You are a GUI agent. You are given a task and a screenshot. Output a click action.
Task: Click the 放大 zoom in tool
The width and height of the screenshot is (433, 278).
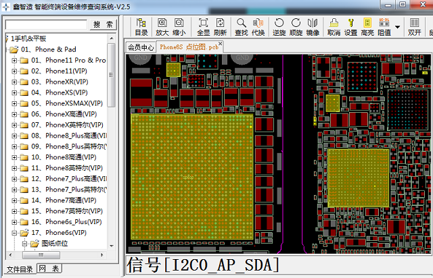(x=162, y=27)
